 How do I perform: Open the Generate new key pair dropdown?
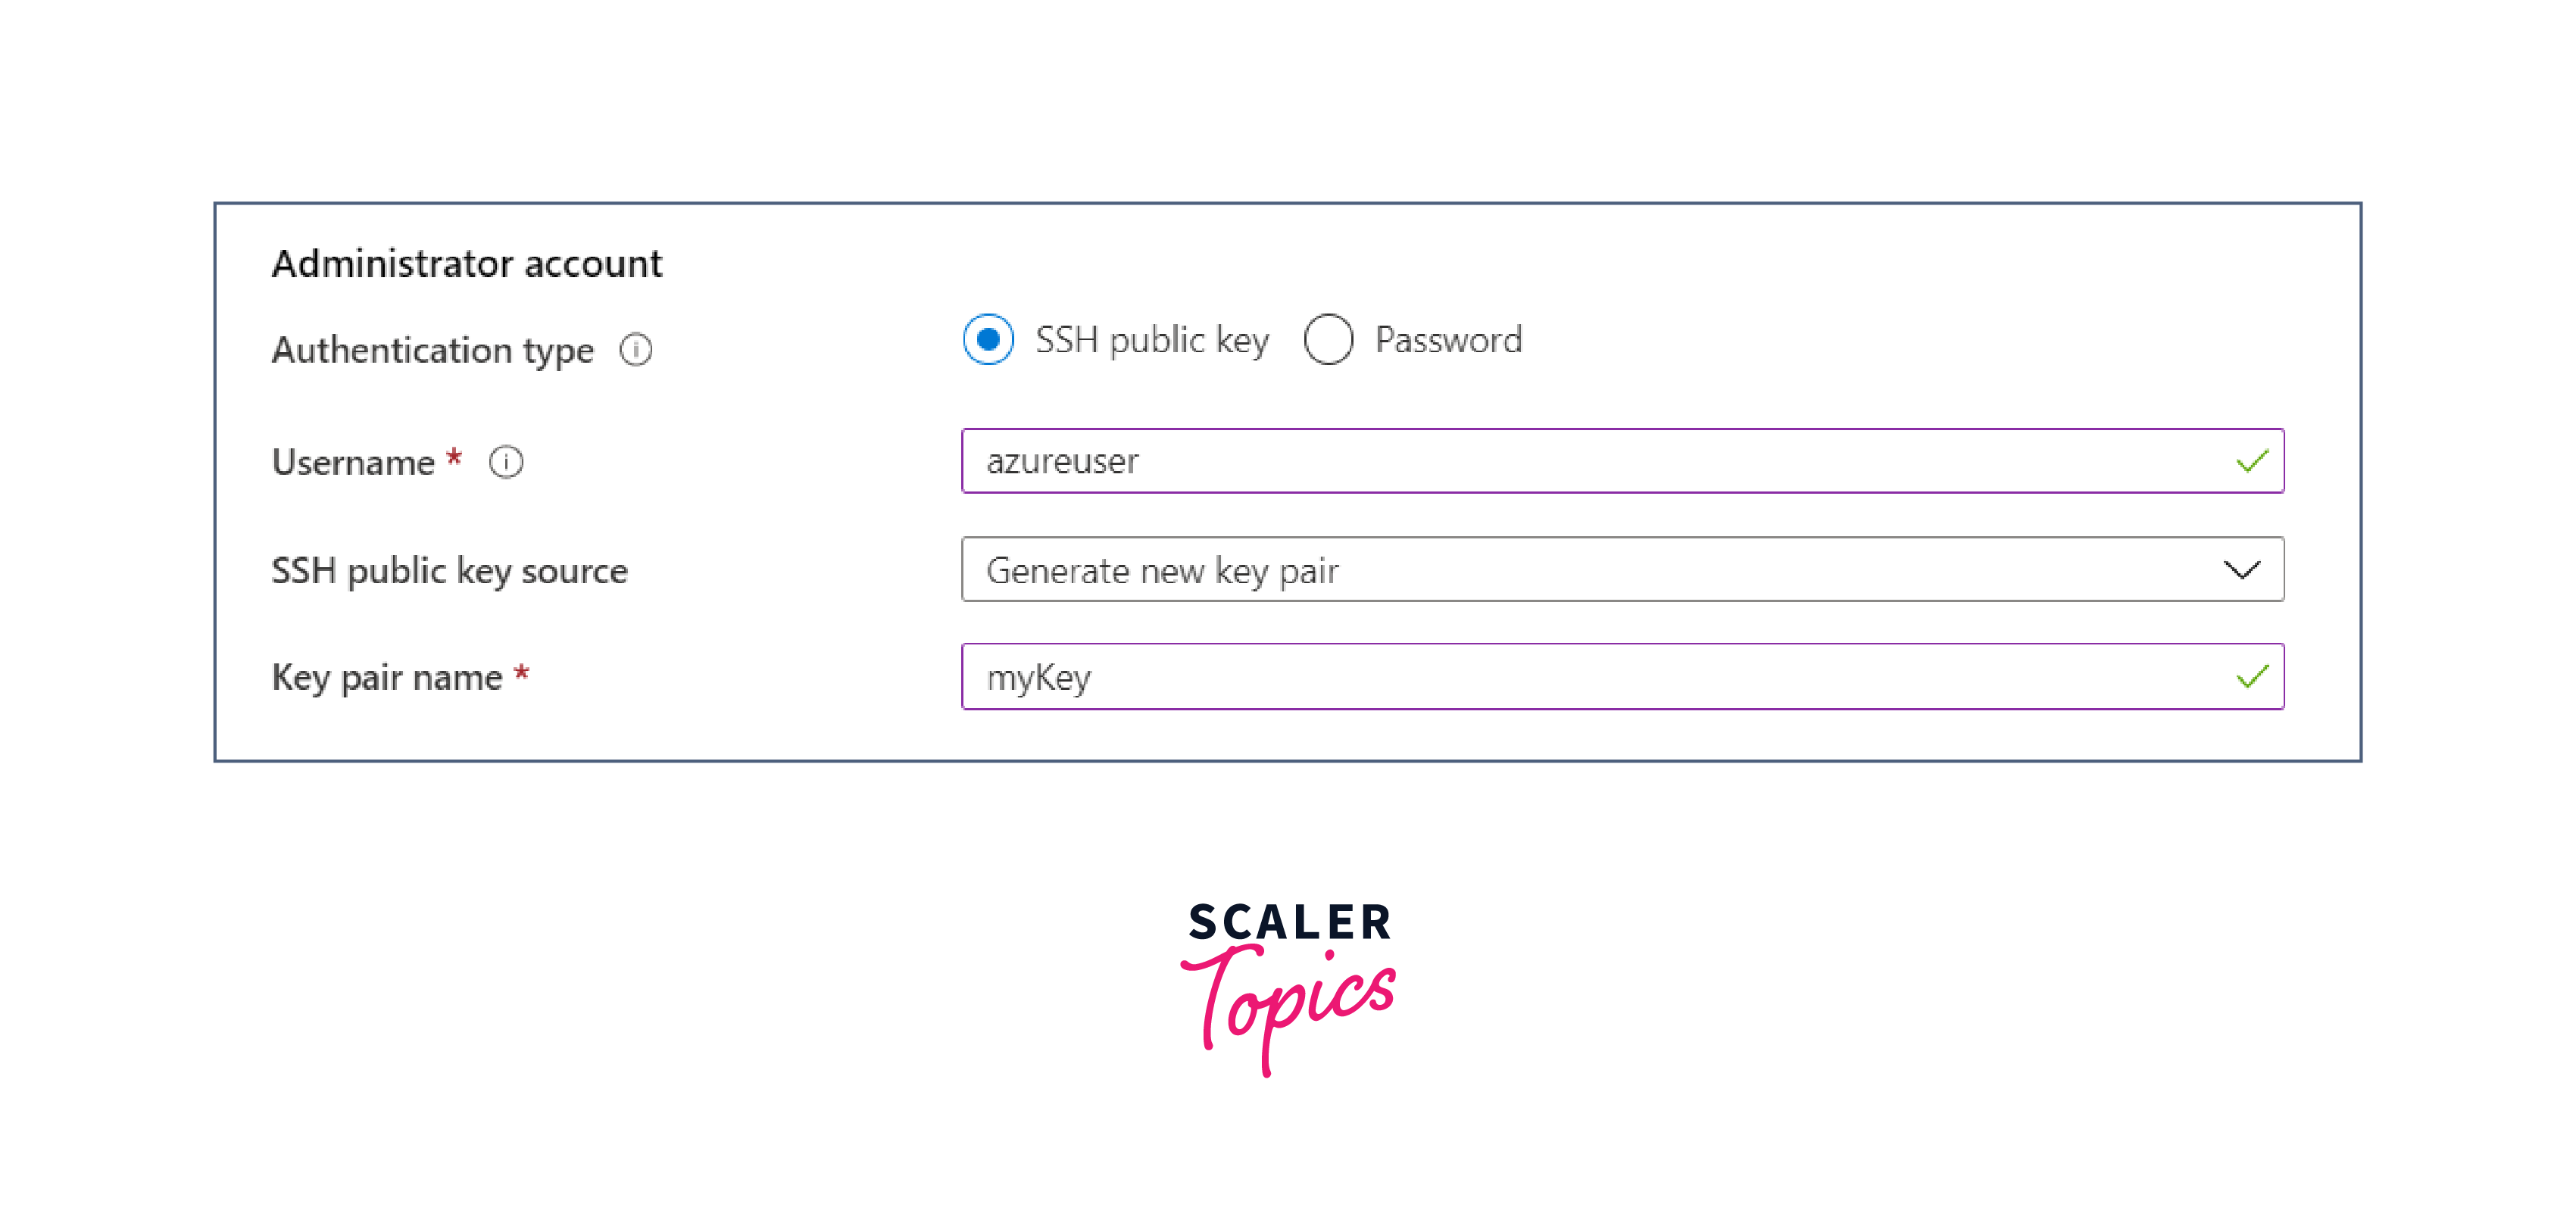pos(1600,570)
